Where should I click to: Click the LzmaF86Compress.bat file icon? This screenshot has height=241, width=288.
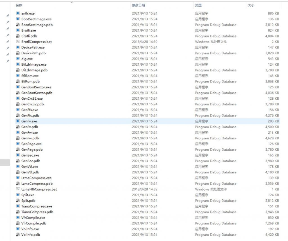[x=18, y=189]
